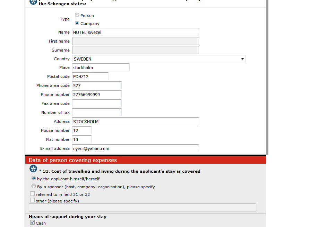Click the asterisk icon next to Schengen states heading
The image size is (310, 227).
[33, 2]
